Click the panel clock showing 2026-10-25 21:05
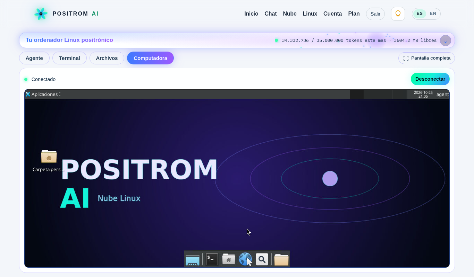474x277 pixels. pyautogui.click(x=423, y=94)
